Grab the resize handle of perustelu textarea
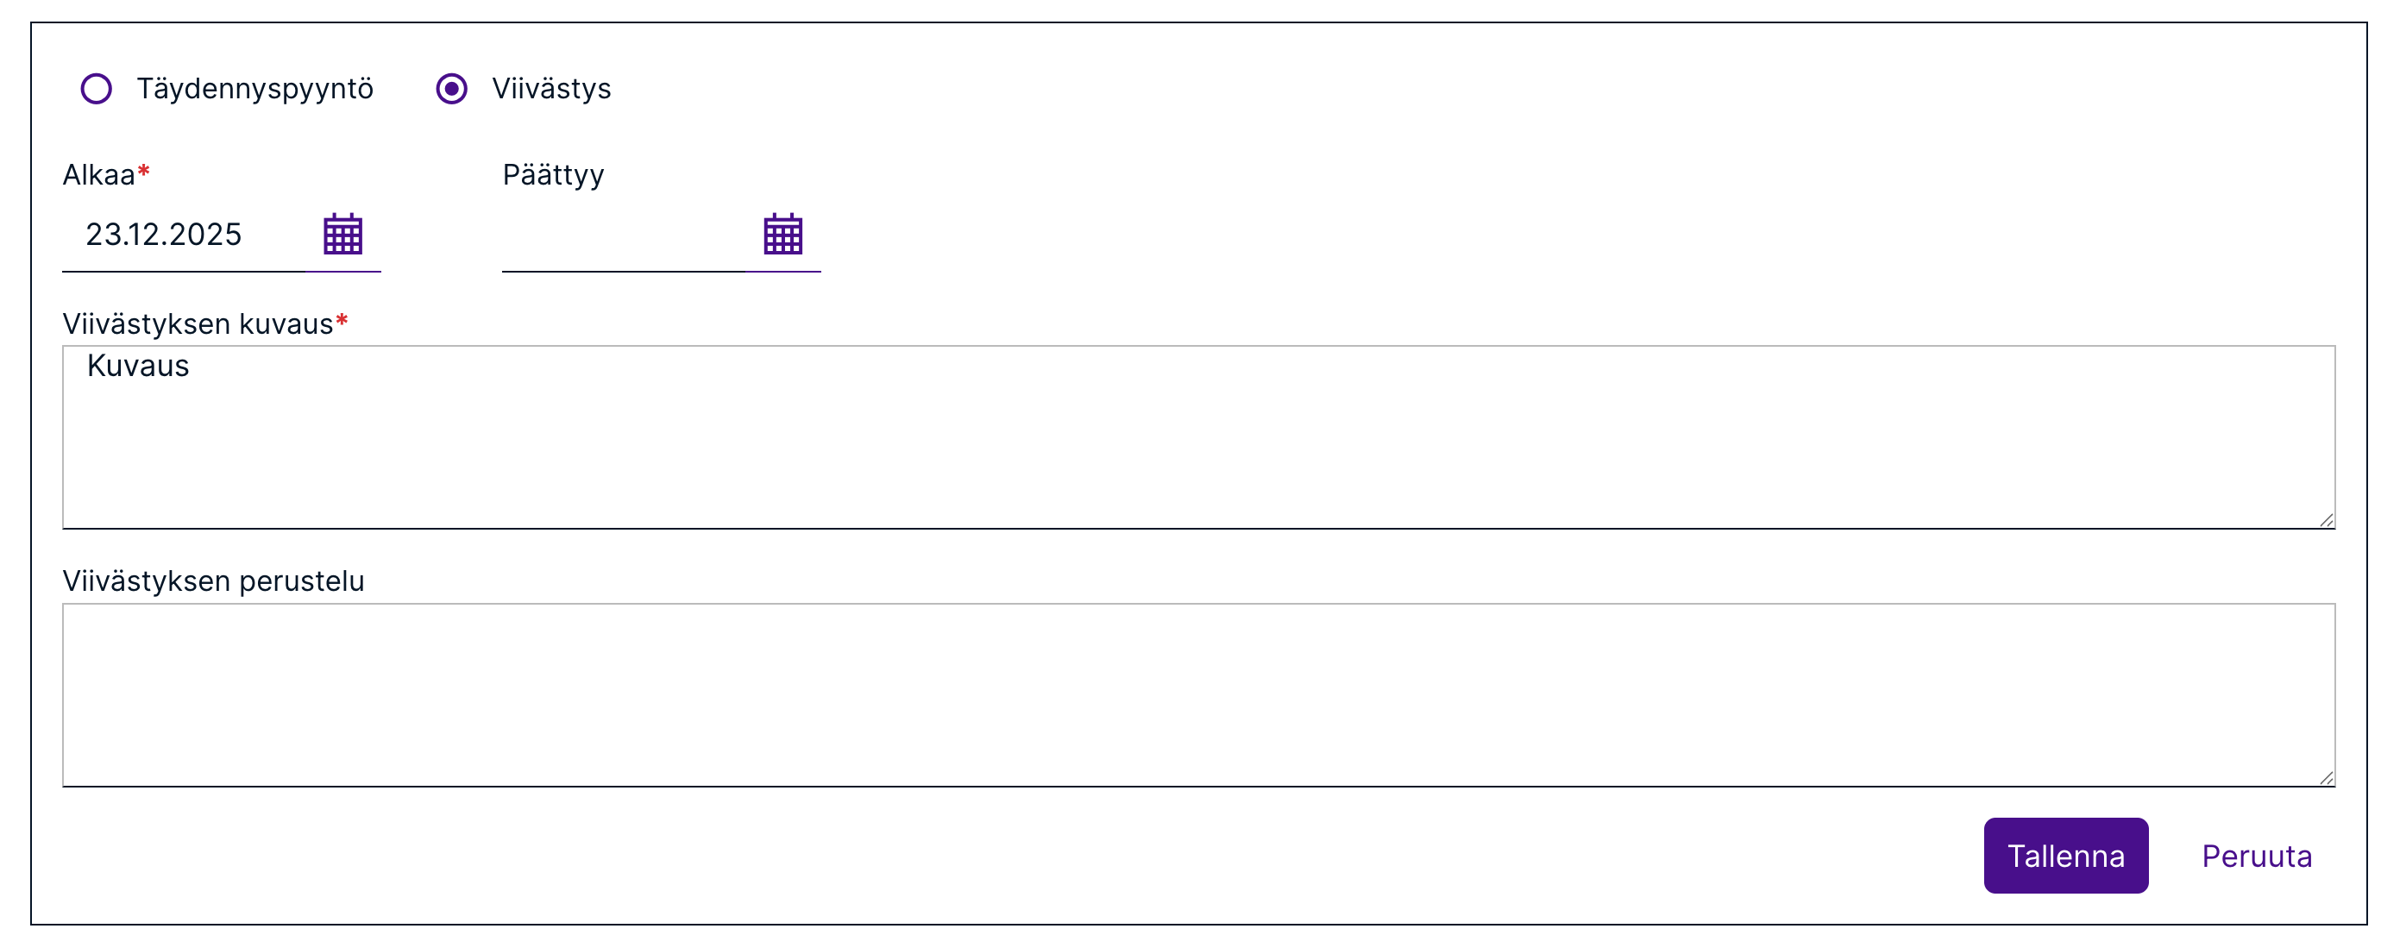2381x935 pixels. coord(2326,778)
